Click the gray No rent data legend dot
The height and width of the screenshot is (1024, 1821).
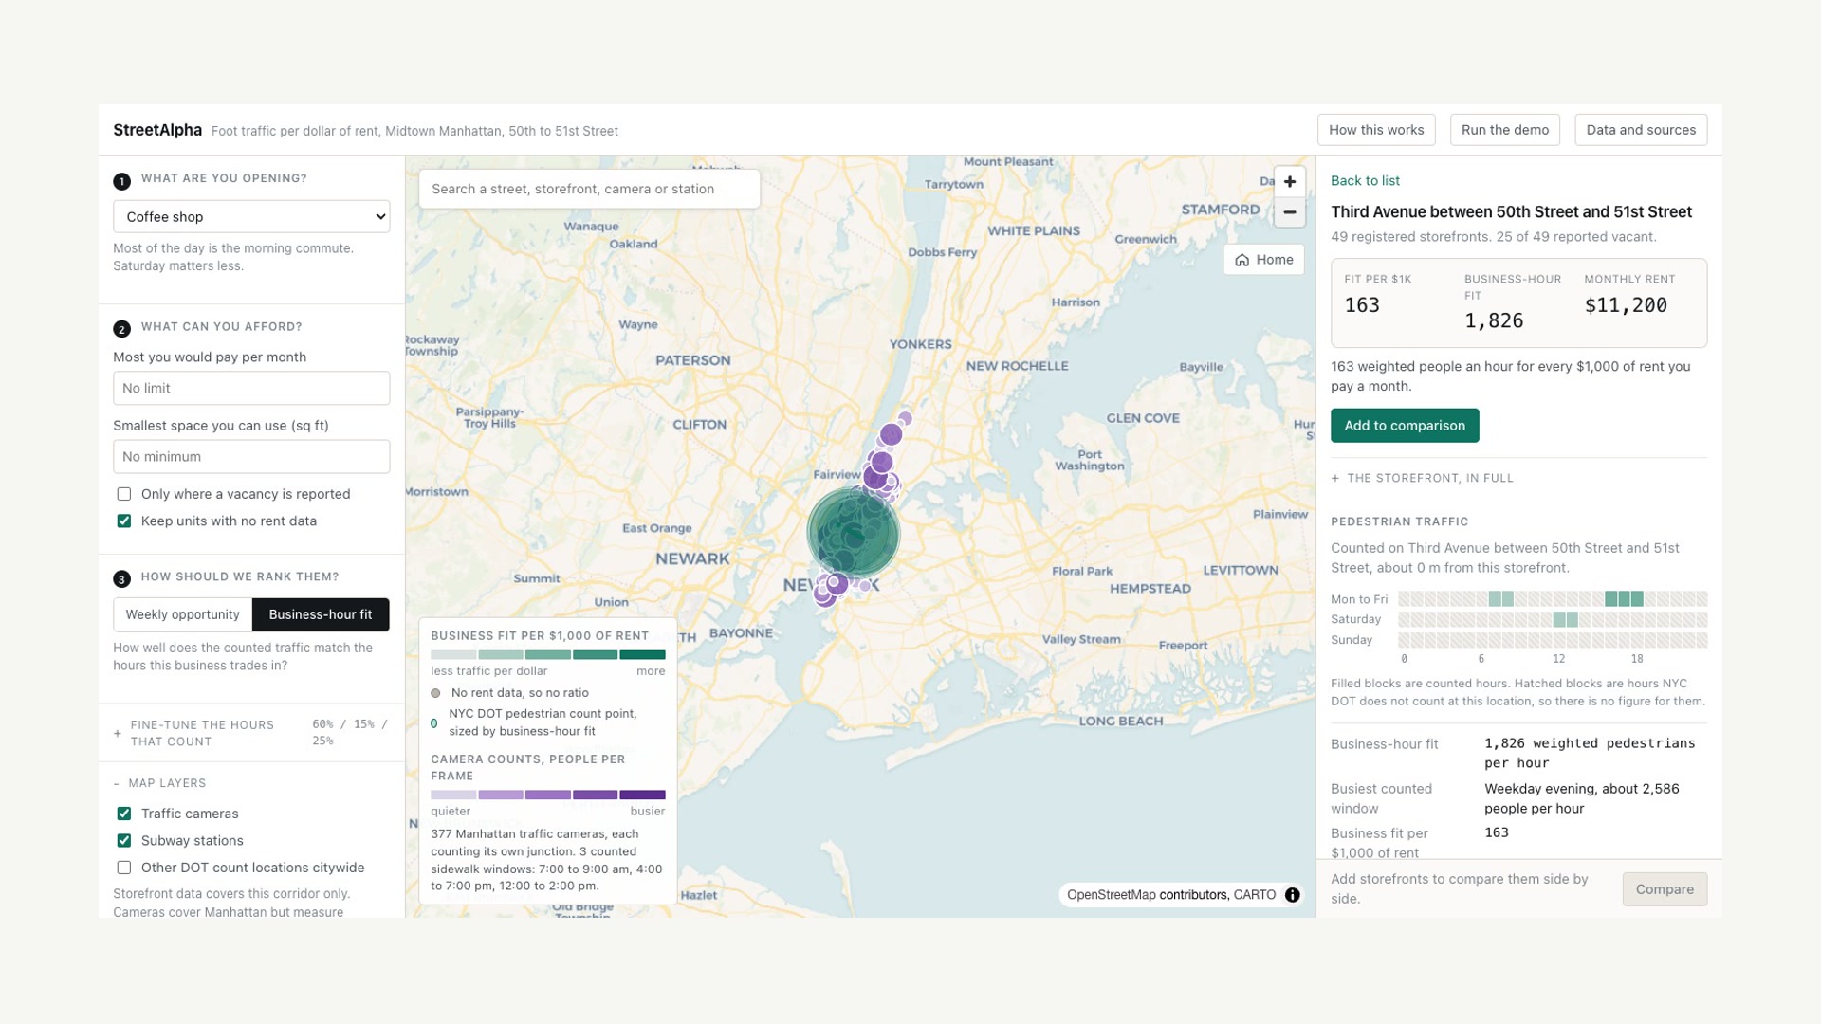tap(435, 693)
